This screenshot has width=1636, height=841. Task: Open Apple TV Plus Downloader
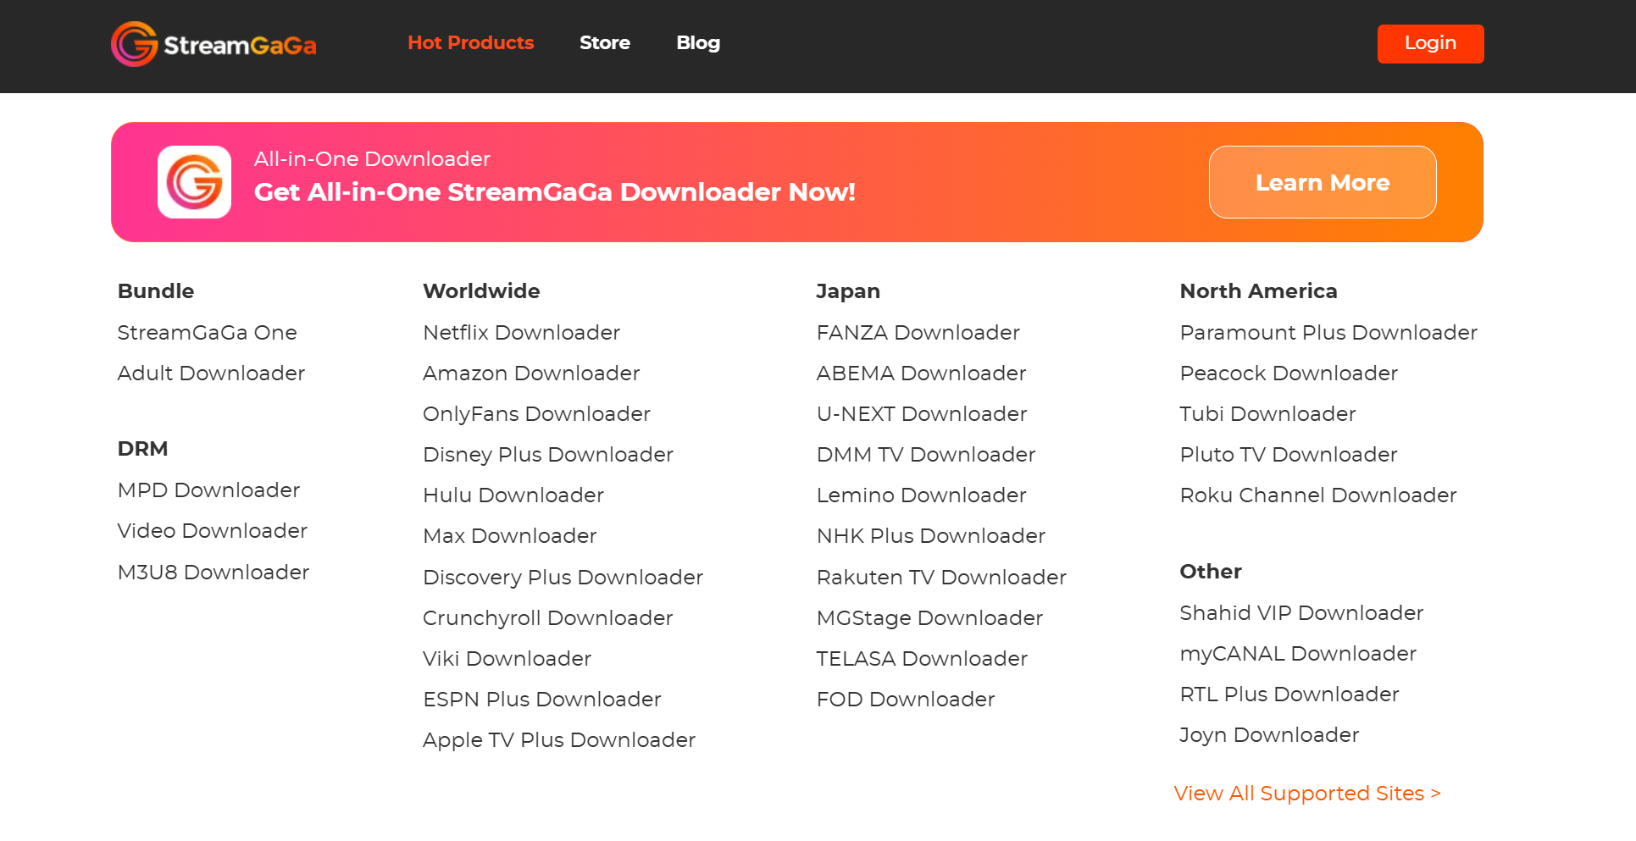(x=558, y=740)
